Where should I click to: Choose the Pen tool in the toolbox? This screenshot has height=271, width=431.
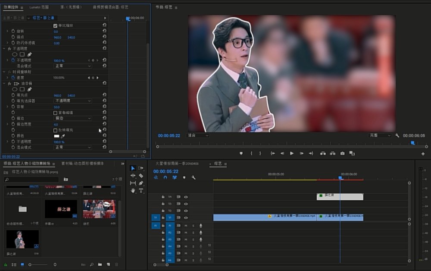(x=141, y=183)
